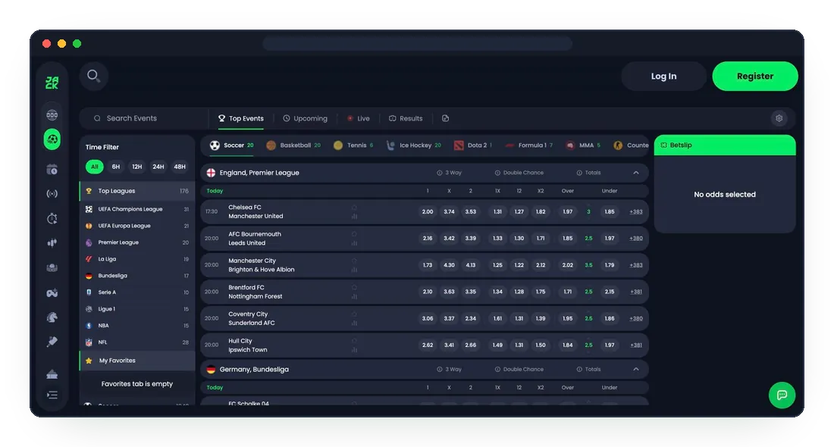Set time filter to 24H
This screenshot has width=834, height=447.
[158, 167]
